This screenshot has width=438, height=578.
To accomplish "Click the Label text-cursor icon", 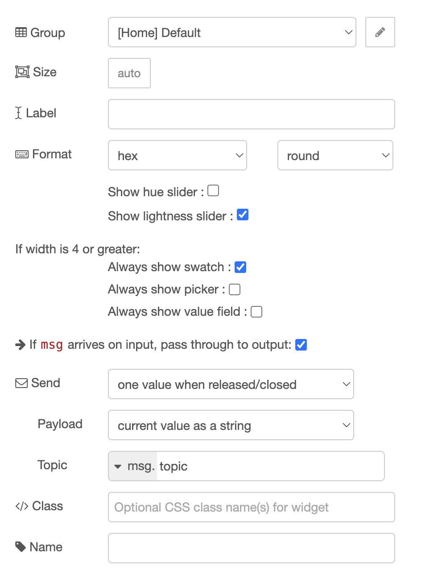I will (18, 113).
